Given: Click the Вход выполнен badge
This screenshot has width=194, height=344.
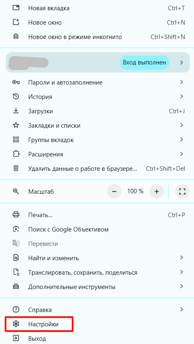Looking at the screenshot, I should pos(144,62).
